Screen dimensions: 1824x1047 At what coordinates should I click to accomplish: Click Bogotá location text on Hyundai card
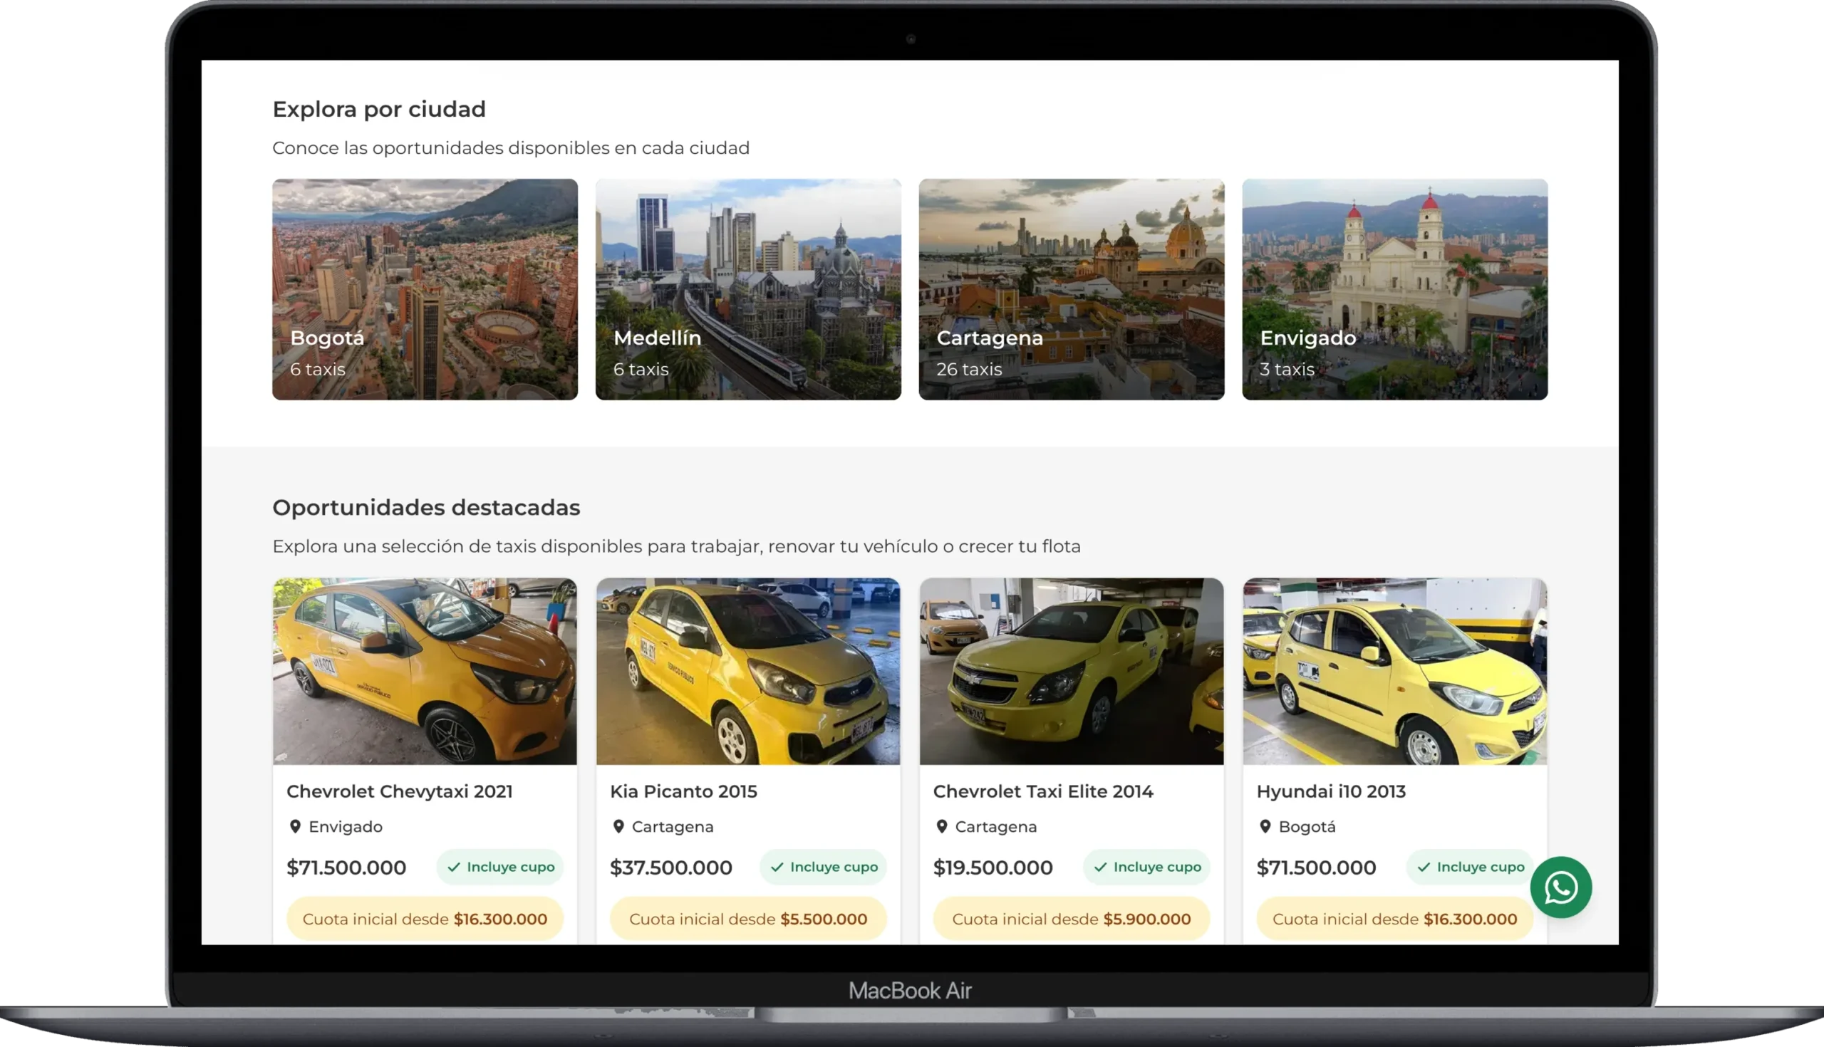tap(1307, 827)
